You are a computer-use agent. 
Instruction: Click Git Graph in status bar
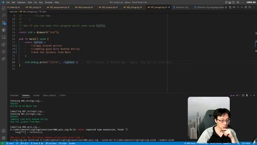63,143
